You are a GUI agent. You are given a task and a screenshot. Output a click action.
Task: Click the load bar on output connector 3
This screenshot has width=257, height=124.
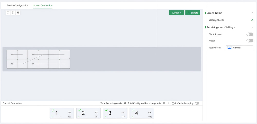[x=110, y=117]
